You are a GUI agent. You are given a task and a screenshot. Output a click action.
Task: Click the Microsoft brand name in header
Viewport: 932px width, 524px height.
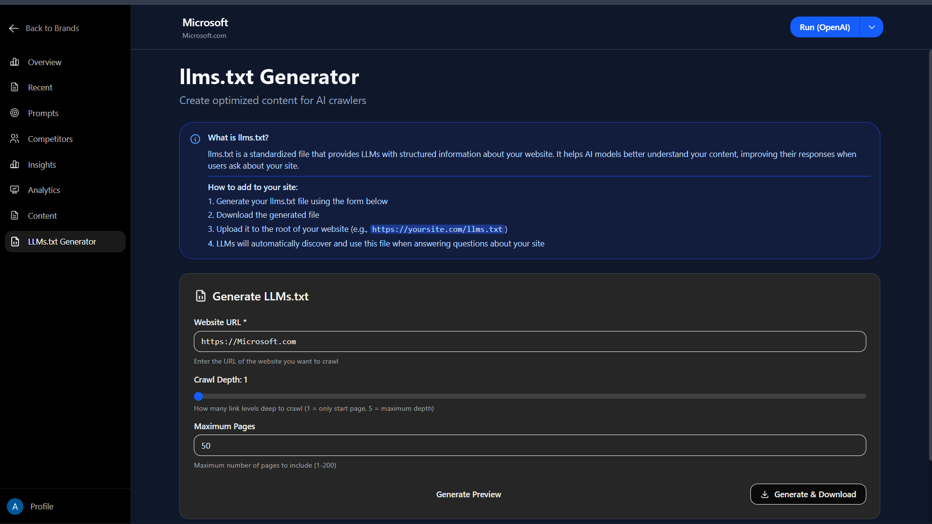click(205, 22)
